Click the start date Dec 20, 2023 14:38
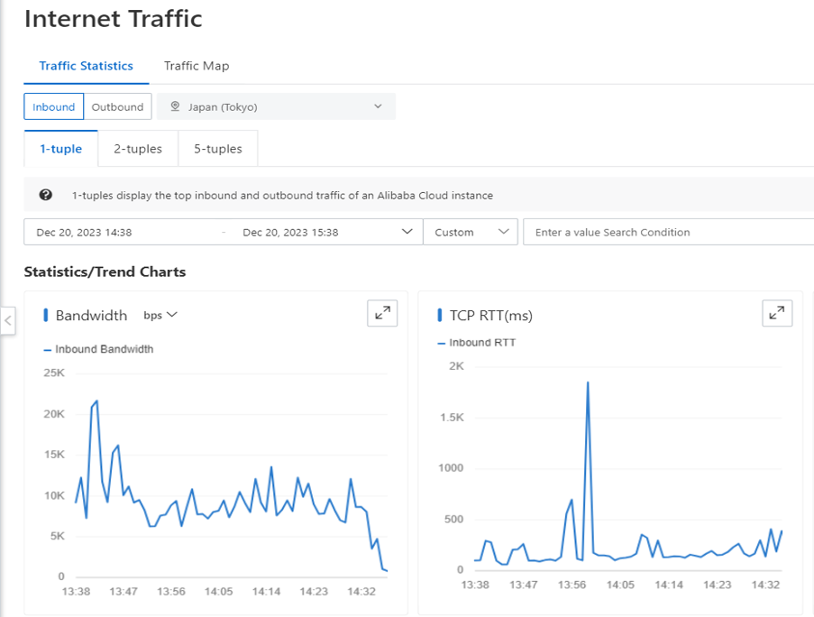The height and width of the screenshot is (617, 814). pyautogui.click(x=85, y=232)
